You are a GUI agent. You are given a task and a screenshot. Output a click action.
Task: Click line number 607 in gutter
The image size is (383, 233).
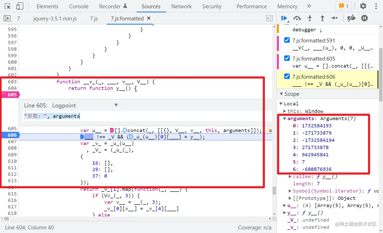point(12,142)
